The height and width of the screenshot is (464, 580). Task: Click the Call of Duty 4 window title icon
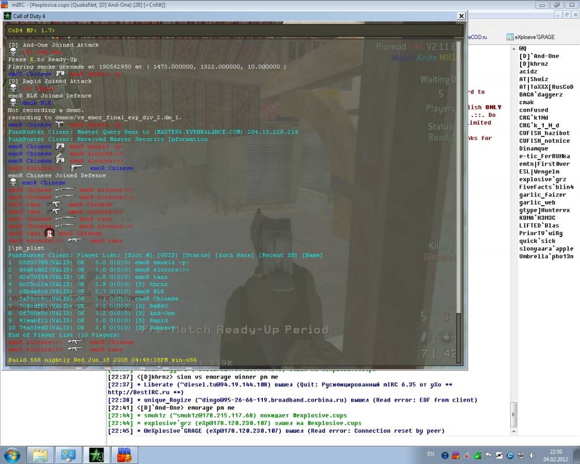7,16
